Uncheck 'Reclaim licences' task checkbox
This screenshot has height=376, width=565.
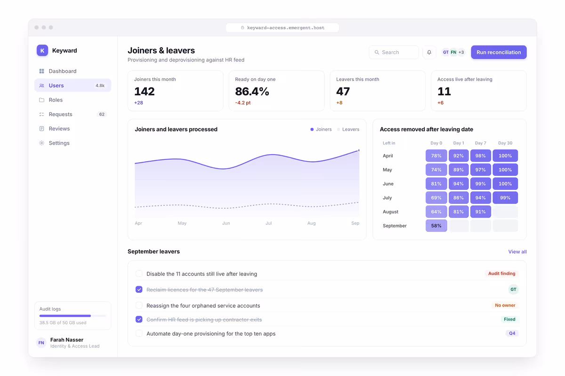(139, 290)
